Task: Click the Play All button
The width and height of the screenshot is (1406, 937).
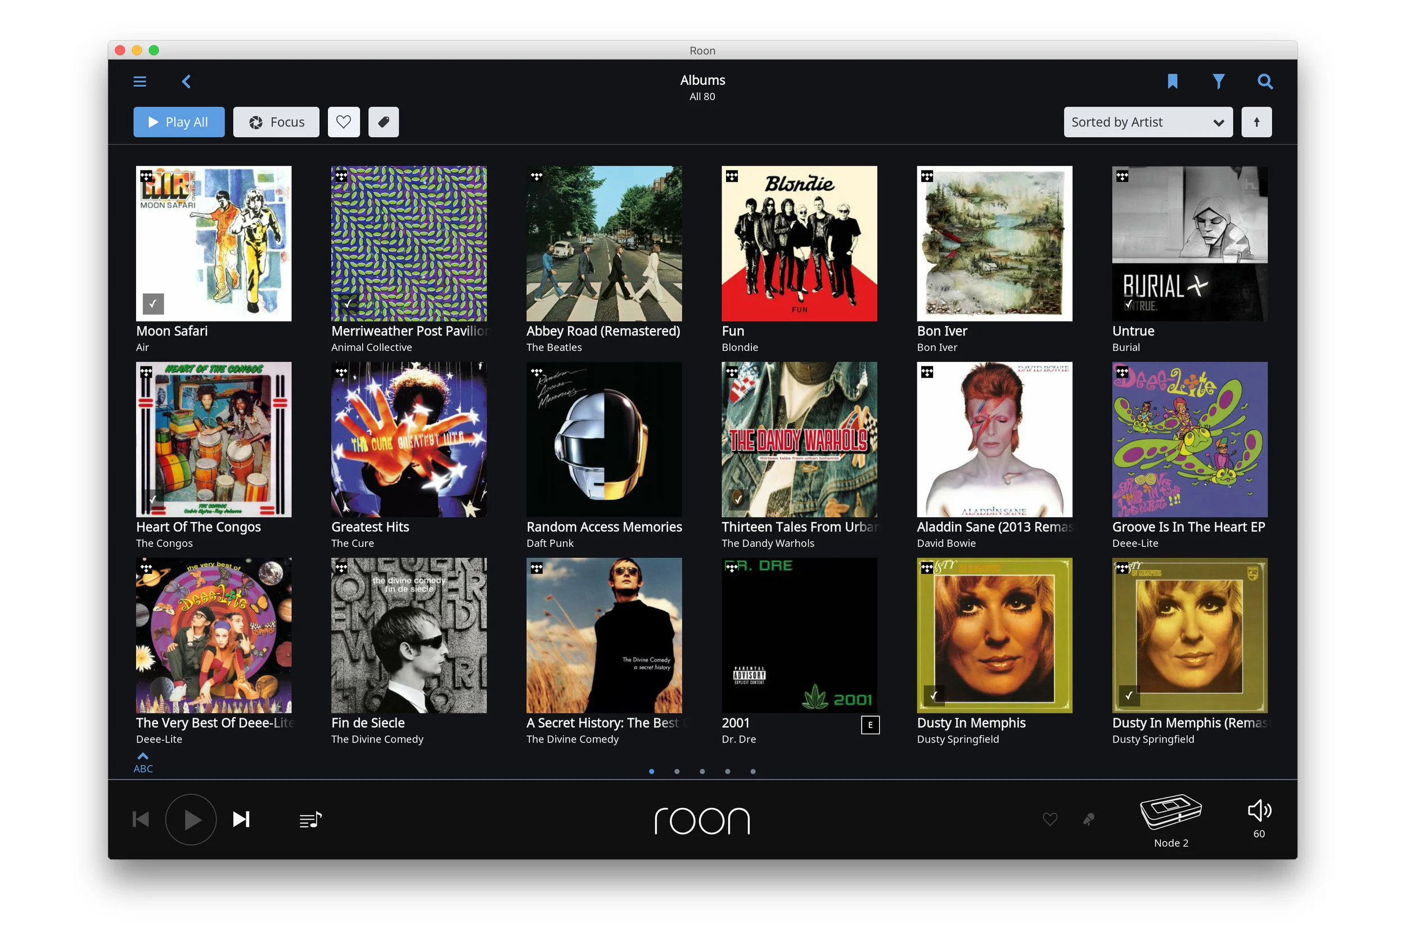Action: (x=179, y=122)
